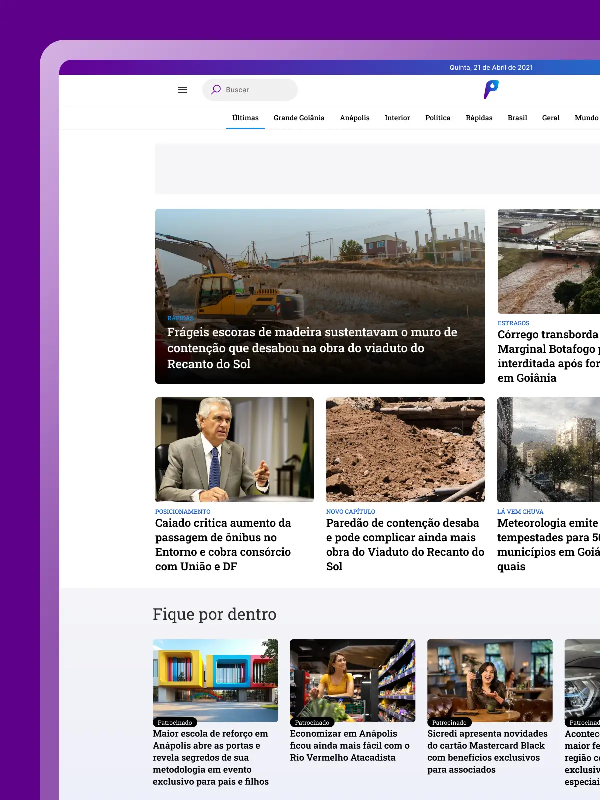This screenshot has width=600, height=800.
Task: Click the NOVO CAPÍTULO category label
Action: click(x=351, y=512)
